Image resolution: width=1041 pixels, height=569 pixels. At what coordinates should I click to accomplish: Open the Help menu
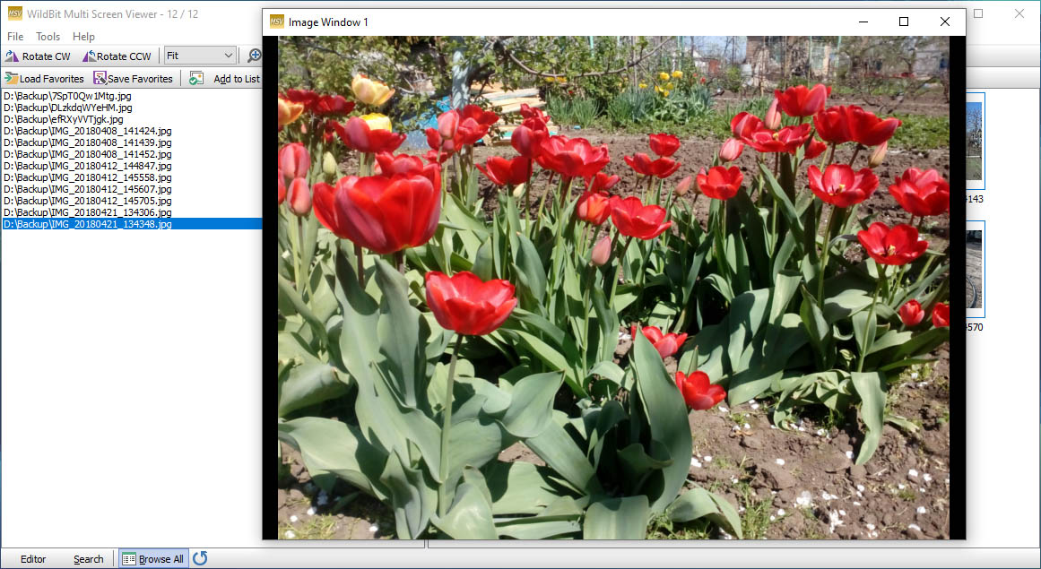coord(83,37)
